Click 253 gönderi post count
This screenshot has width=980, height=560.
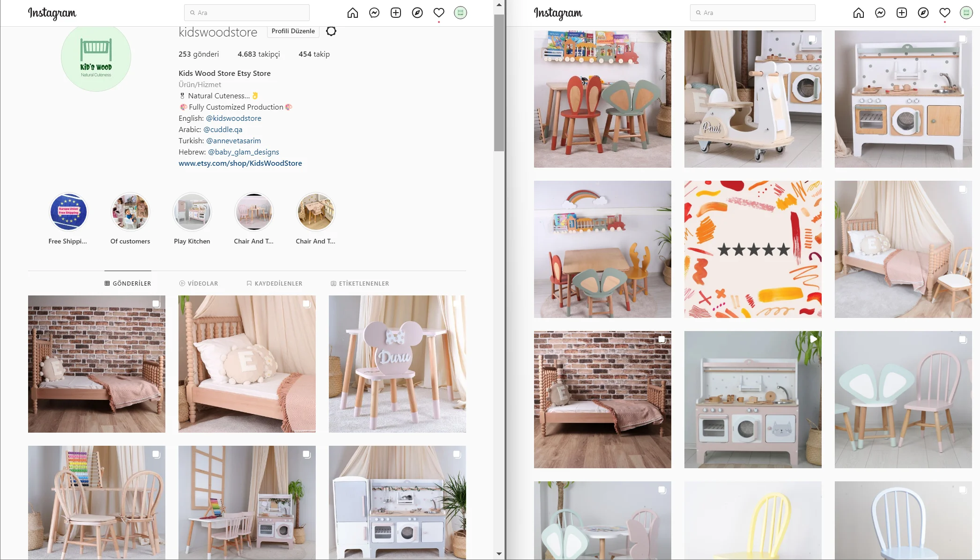tap(199, 54)
